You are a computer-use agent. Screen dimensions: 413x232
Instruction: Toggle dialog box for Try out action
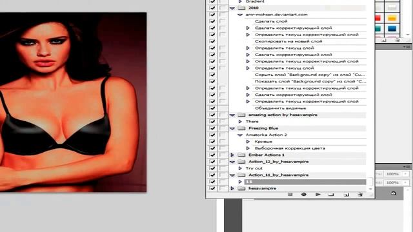(x=223, y=168)
